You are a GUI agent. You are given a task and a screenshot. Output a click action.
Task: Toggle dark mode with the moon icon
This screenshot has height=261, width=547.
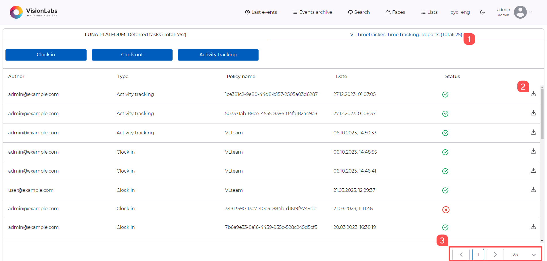coord(483,12)
